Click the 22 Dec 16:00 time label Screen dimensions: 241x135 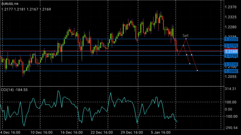[x=102, y=132]
